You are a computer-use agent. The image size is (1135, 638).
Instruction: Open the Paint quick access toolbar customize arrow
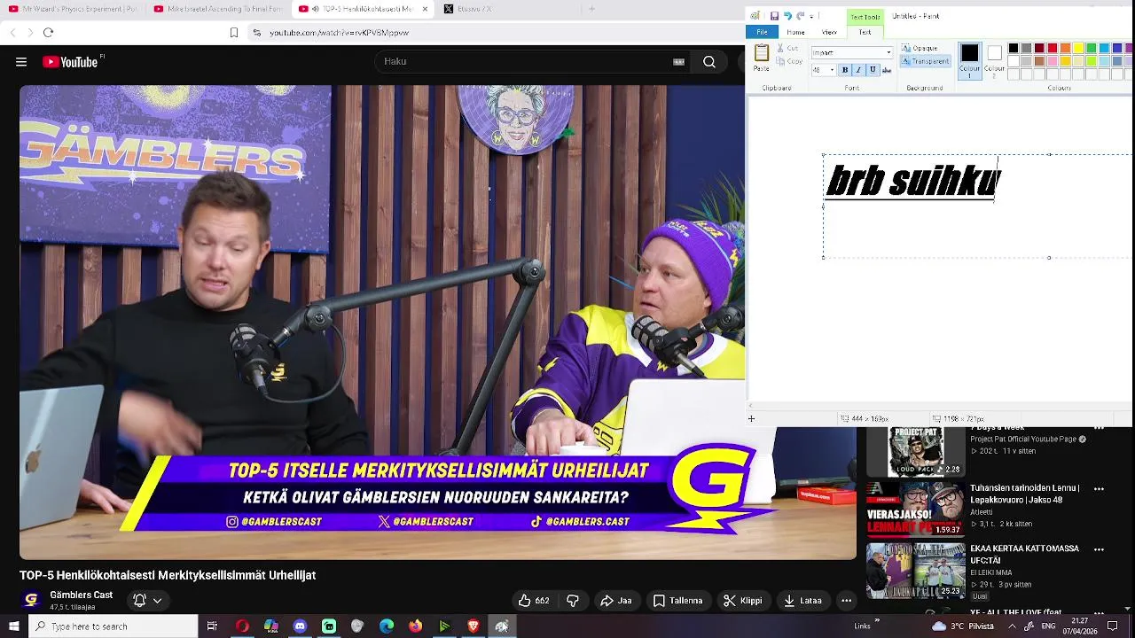click(x=811, y=16)
